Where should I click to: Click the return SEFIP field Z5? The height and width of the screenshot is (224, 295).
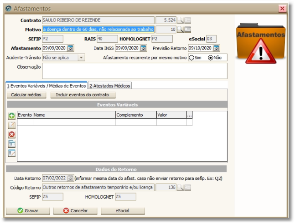pyautogui.click(x=52, y=197)
